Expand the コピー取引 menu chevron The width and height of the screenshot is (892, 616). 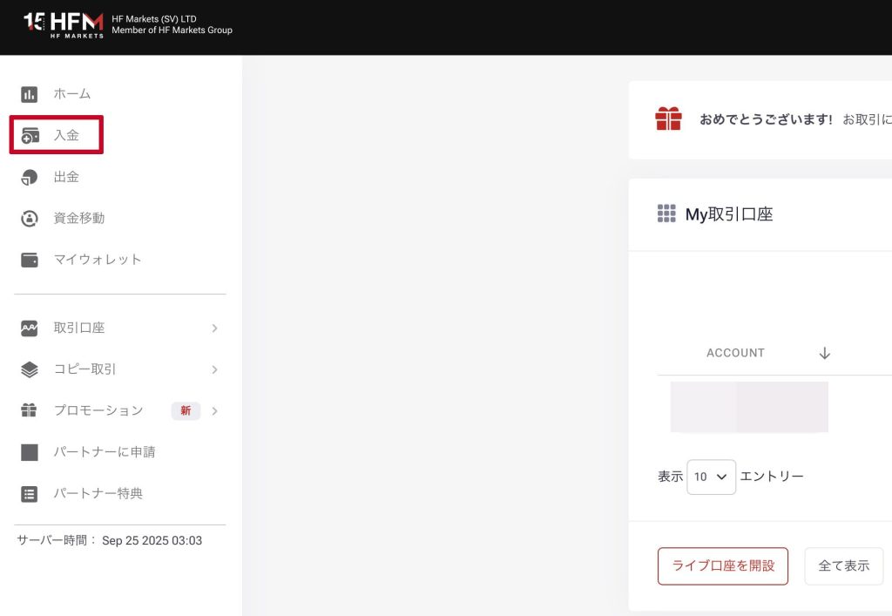214,369
